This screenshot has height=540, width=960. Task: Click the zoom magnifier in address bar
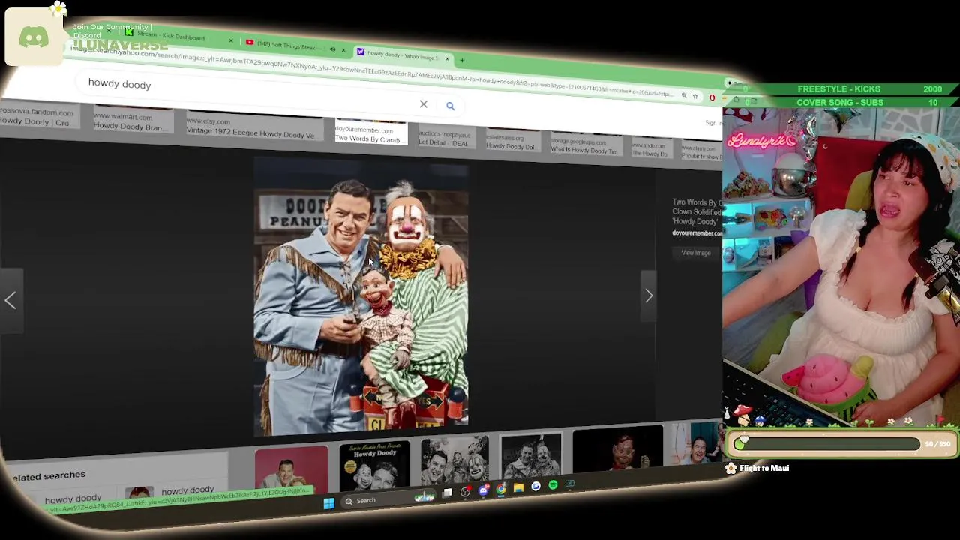(x=683, y=95)
